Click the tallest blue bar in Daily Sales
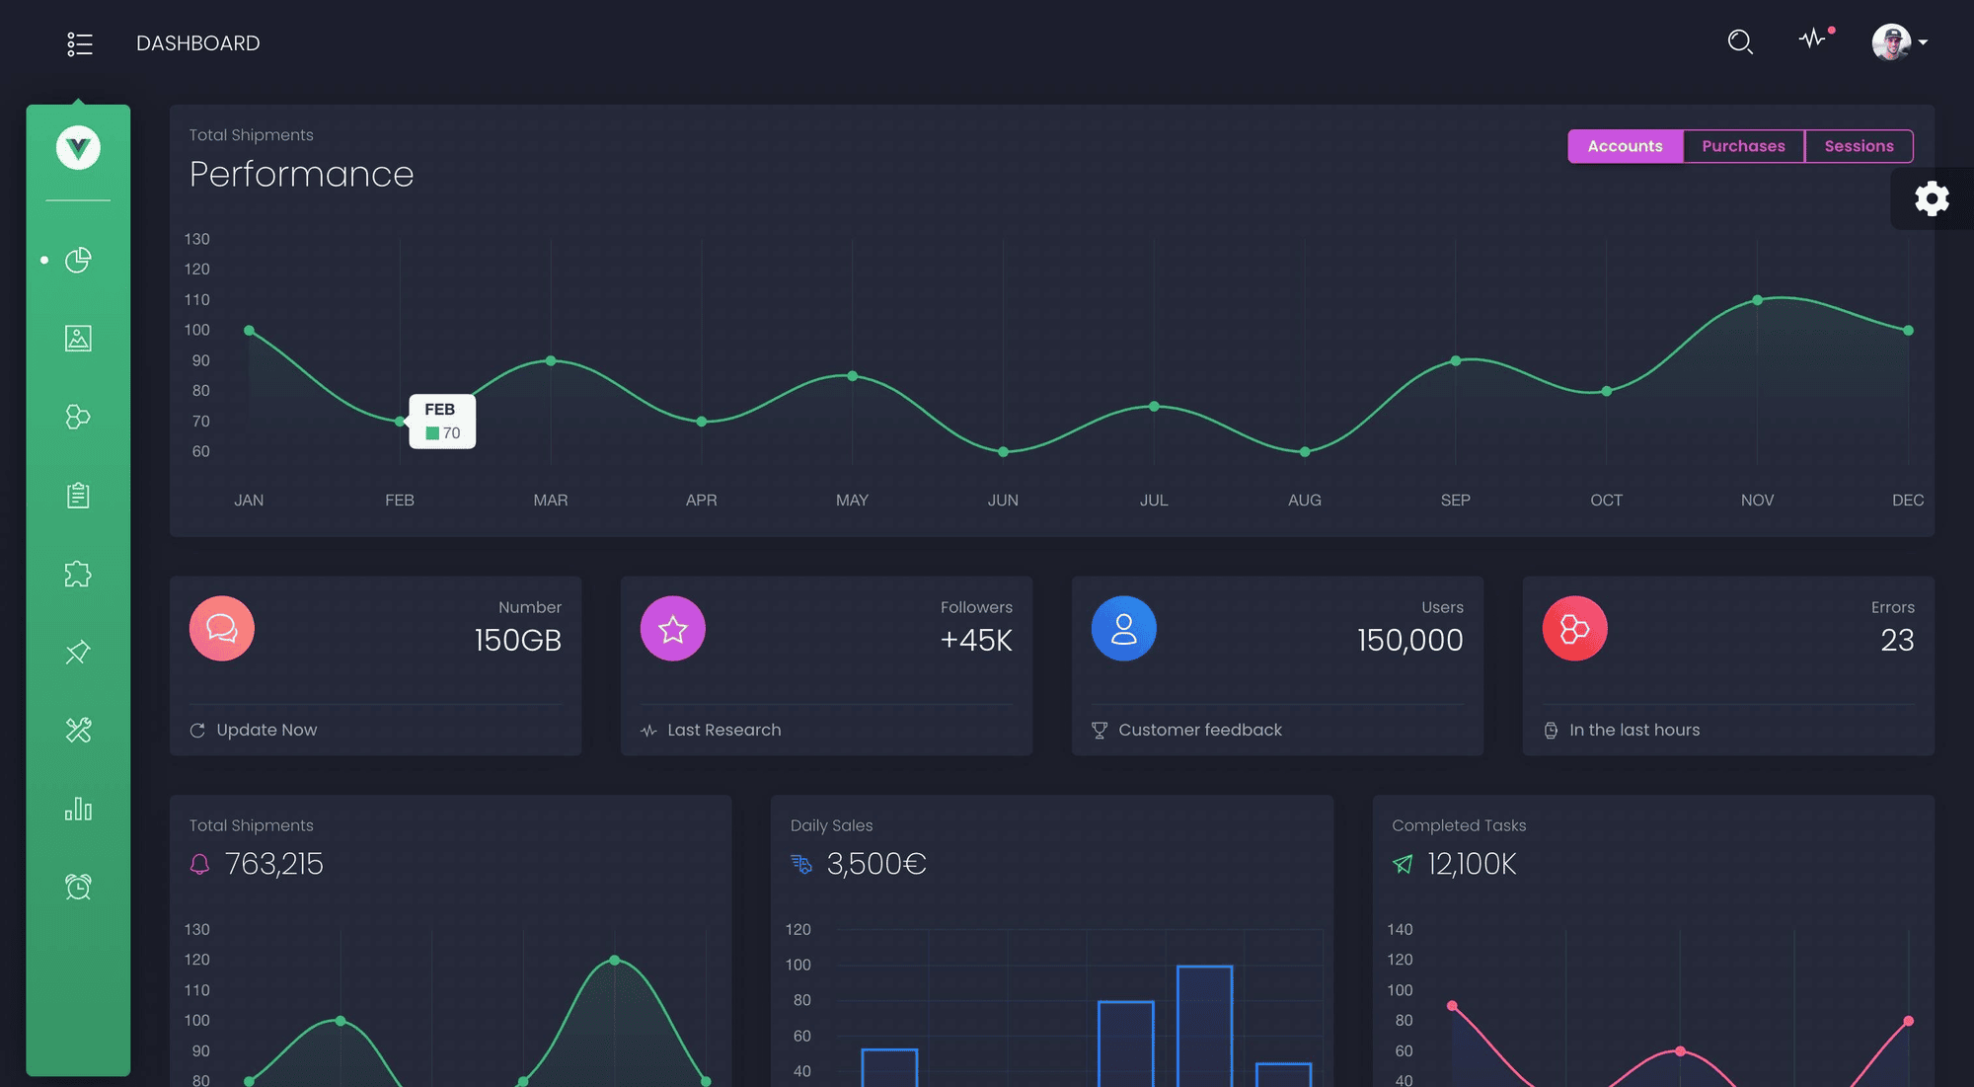The image size is (1974, 1087). [1205, 1026]
